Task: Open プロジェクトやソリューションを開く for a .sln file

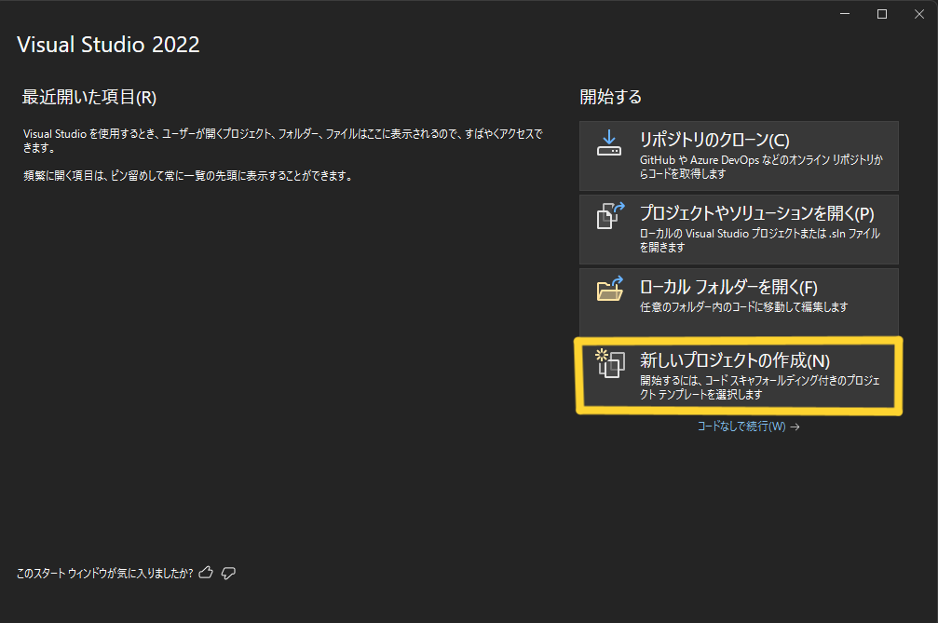Action: 739,229
